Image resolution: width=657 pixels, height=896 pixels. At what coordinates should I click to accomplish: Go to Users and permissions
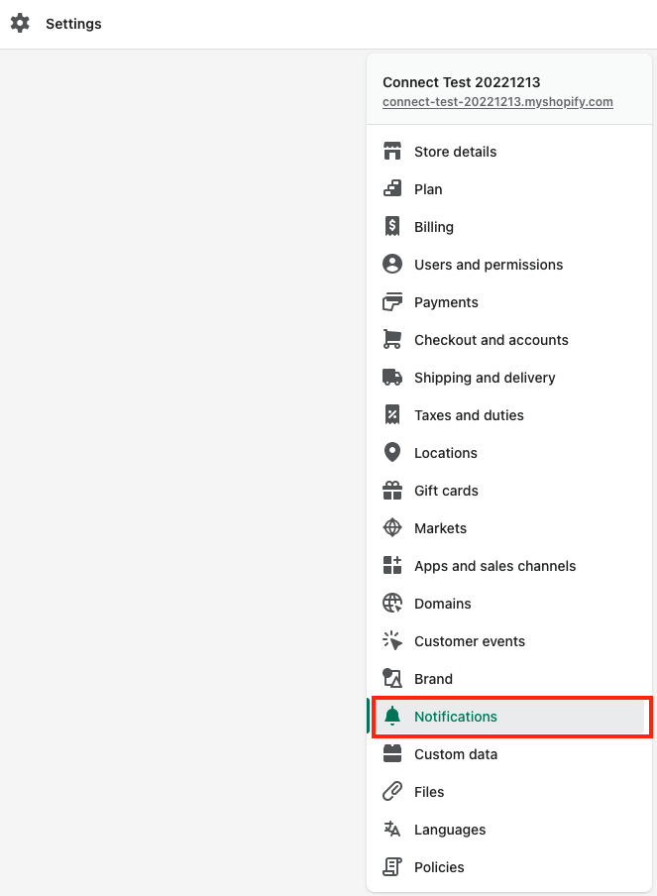[x=489, y=265]
